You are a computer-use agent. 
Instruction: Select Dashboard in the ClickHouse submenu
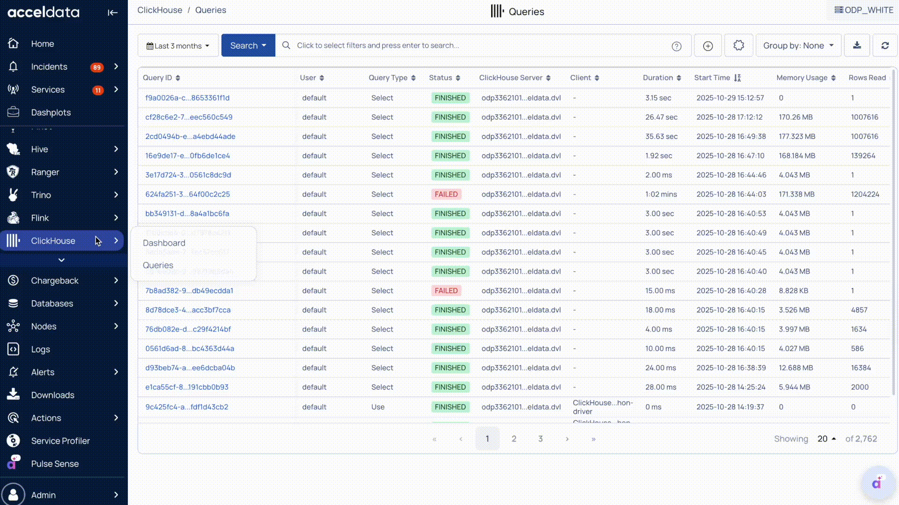point(164,243)
